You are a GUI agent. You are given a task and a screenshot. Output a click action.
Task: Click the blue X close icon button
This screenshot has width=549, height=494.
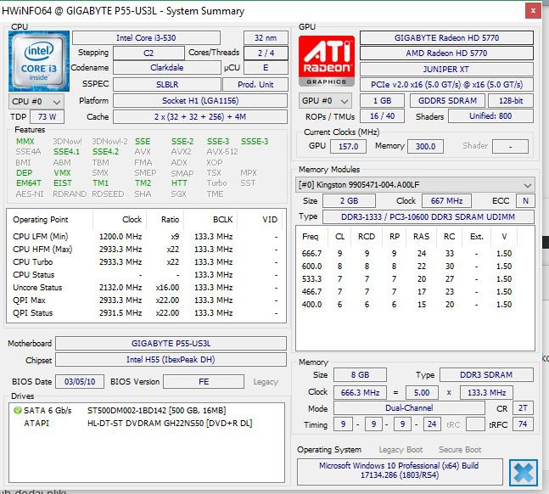click(523, 473)
